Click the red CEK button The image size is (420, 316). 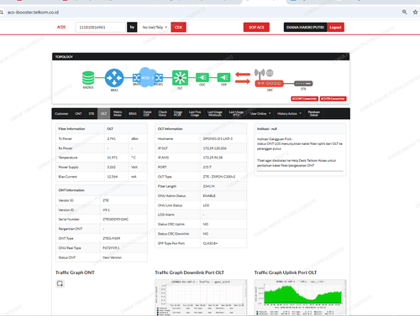[178, 28]
